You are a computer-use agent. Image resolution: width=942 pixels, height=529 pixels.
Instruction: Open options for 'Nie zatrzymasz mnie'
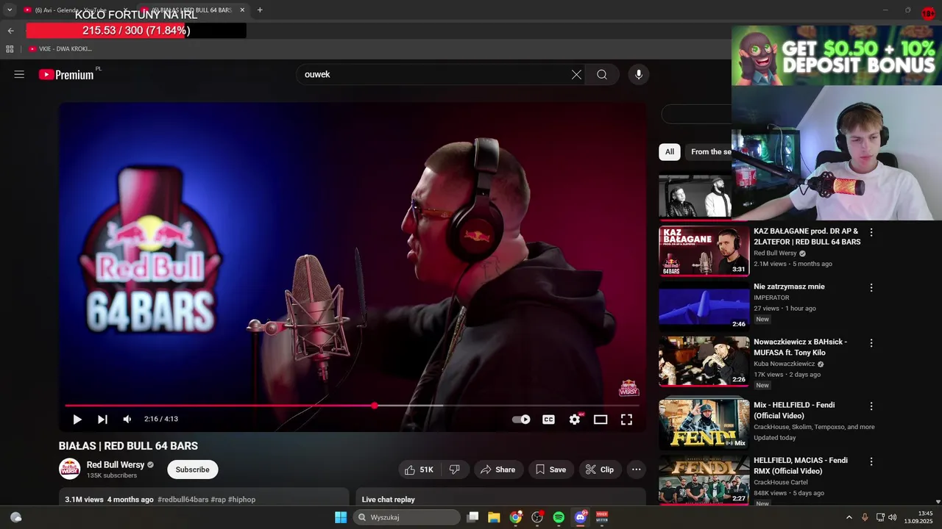[871, 287]
